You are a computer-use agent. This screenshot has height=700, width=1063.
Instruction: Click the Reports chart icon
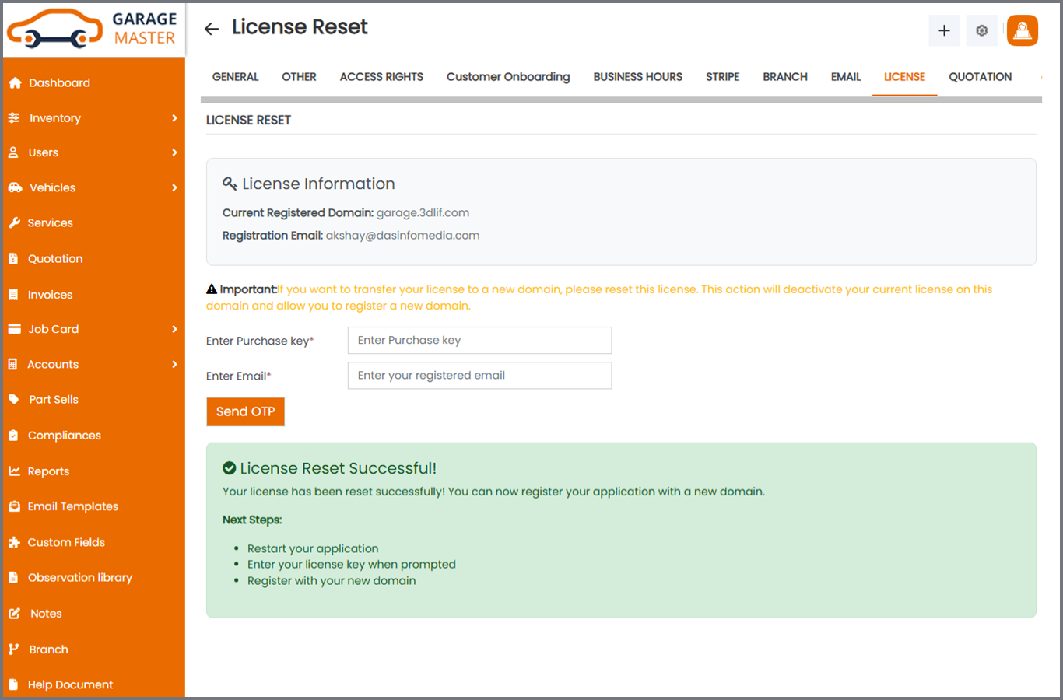pyautogui.click(x=14, y=471)
